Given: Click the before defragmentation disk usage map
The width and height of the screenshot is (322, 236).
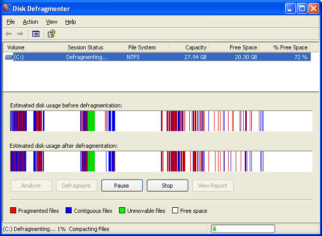Looking at the screenshot, I should pyautogui.click(x=161, y=121).
